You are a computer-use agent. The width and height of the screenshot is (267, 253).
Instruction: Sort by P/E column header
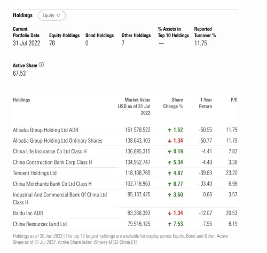point(234,100)
